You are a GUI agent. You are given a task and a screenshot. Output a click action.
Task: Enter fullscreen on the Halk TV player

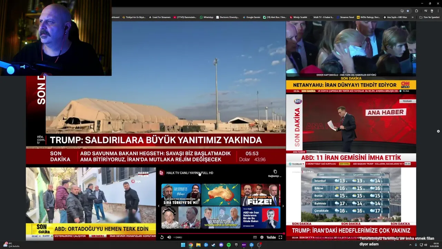tap(280, 237)
